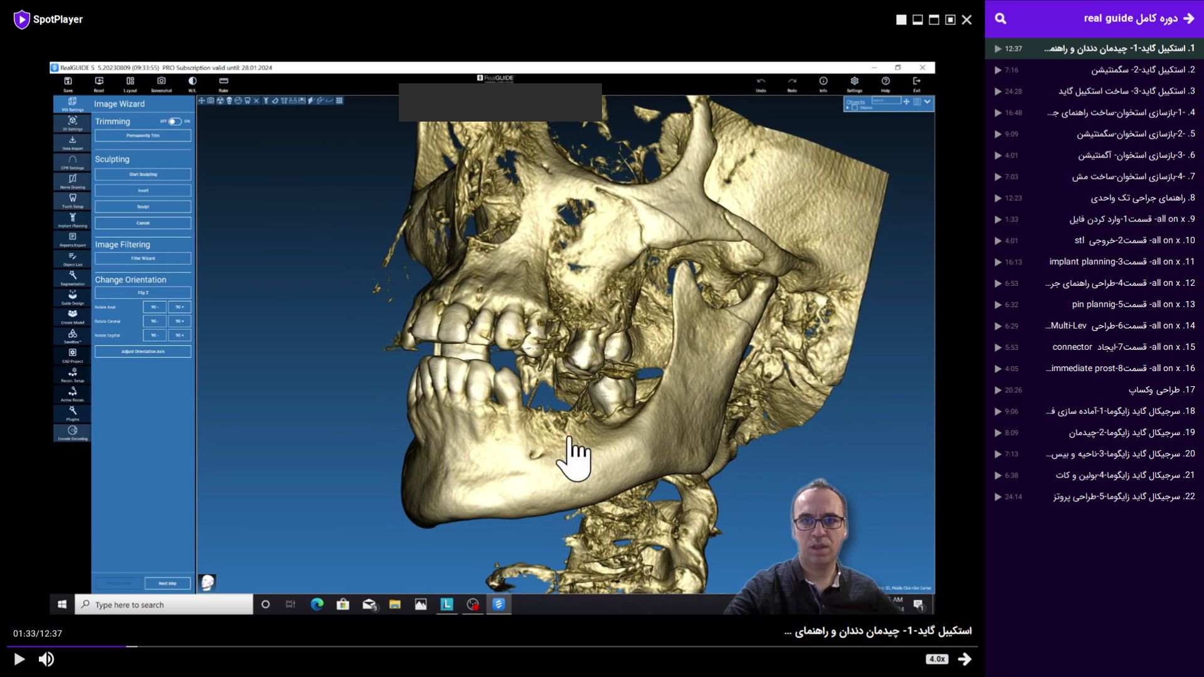Click Adjust Orientation Axis button
Screen dimensions: 1204x677
click(143, 352)
